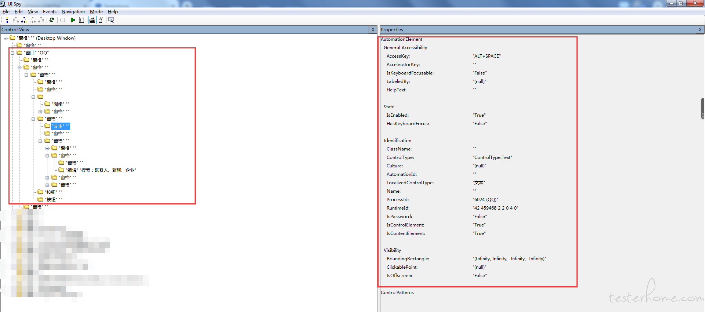Select the "图像" tree item
705x312 pixels.
pos(61,104)
